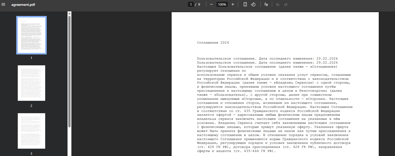Click the 100% zoom level field
The height and width of the screenshot is (156, 395).
pyautogui.click(x=222, y=5)
